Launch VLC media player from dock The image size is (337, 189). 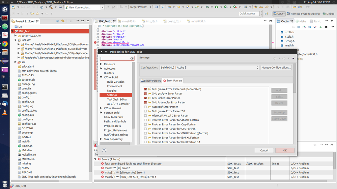click(x=5, y=113)
